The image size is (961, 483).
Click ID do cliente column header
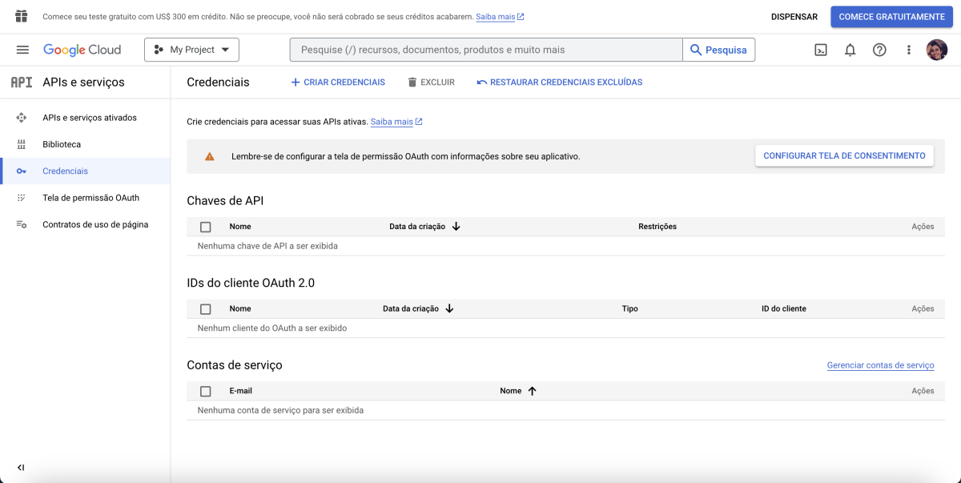point(784,309)
